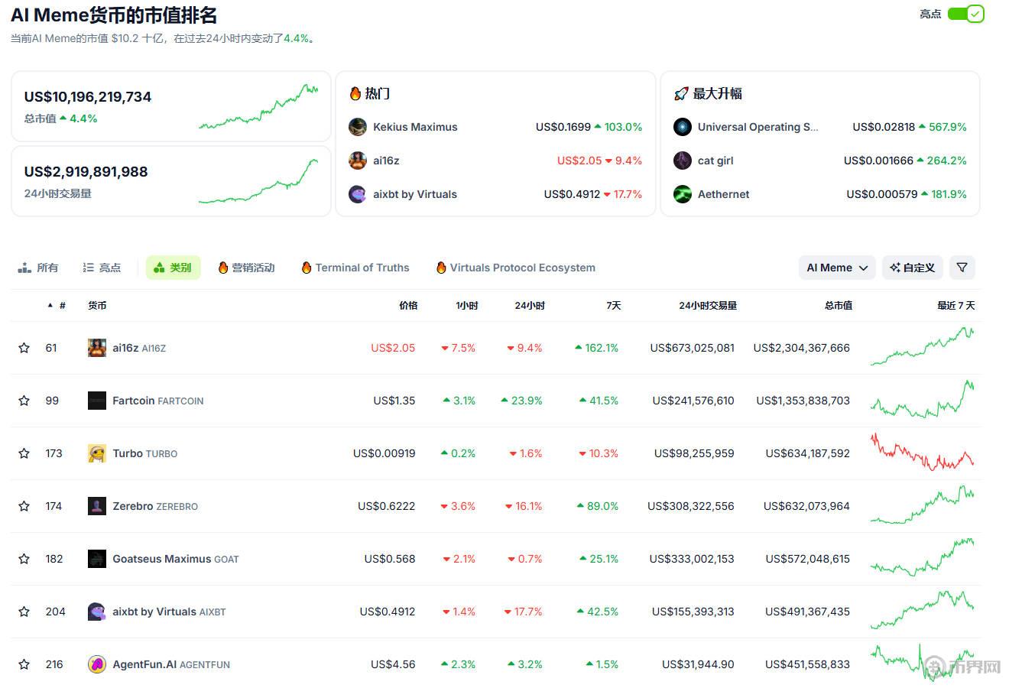Screen dimensions: 1009x688
Task: Sort by the 总市值 column header
Action: (838, 306)
